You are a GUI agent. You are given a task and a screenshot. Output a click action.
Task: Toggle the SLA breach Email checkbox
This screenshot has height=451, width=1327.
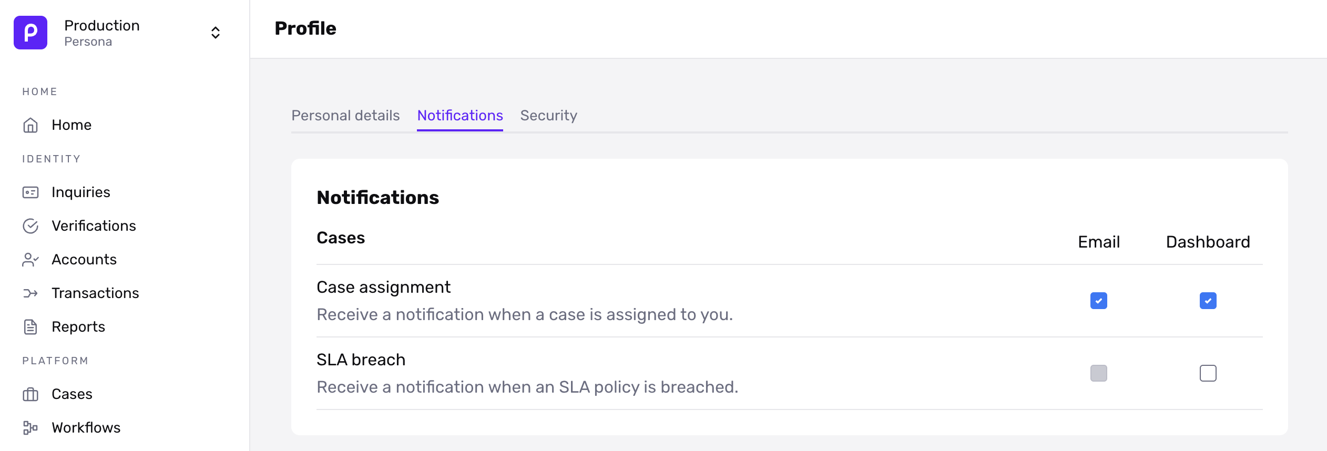[1098, 373]
